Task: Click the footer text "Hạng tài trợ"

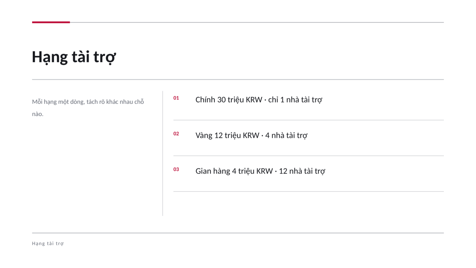Action: 48,244
